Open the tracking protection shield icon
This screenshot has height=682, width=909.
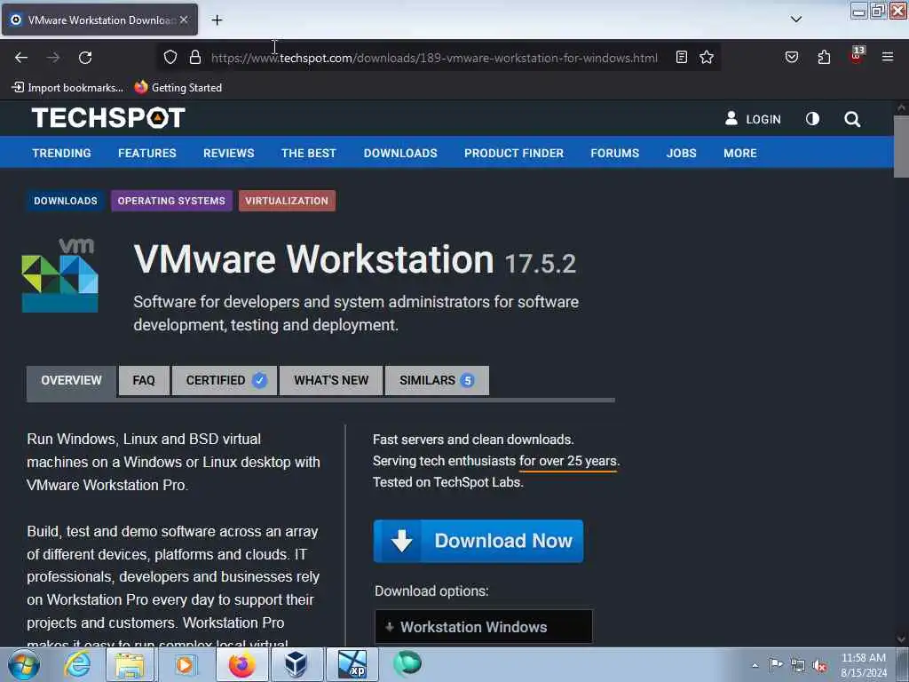[x=170, y=57]
